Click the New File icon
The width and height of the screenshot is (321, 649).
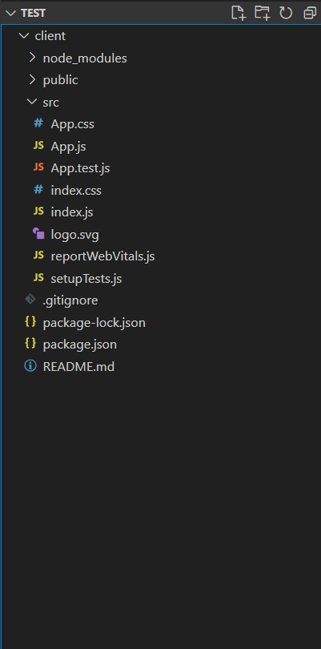click(x=239, y=13)
